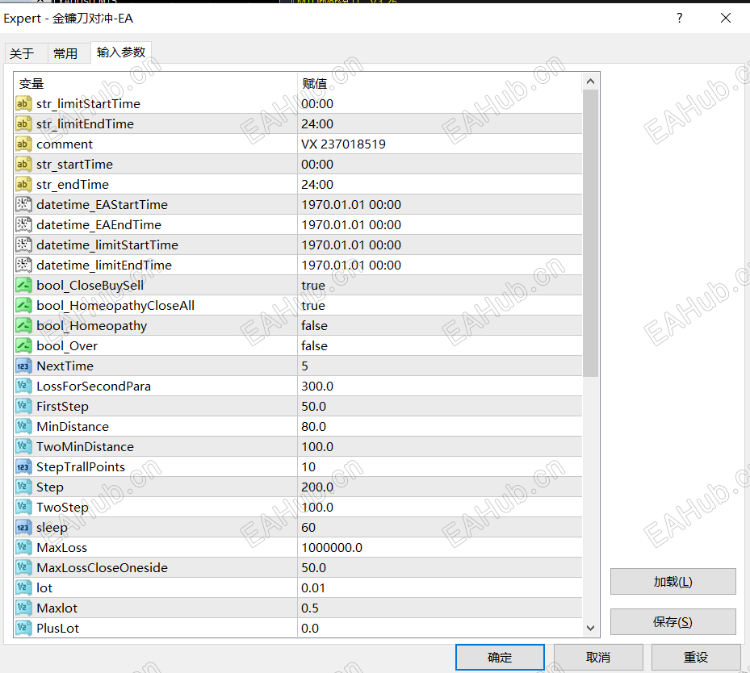Click the parameter list scrollbar thumb
Screen dimensions: 750x673
pos(591,233)
